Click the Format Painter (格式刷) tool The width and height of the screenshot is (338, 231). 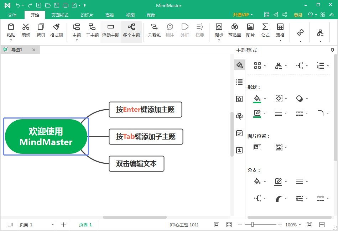(x=56, y=31)
